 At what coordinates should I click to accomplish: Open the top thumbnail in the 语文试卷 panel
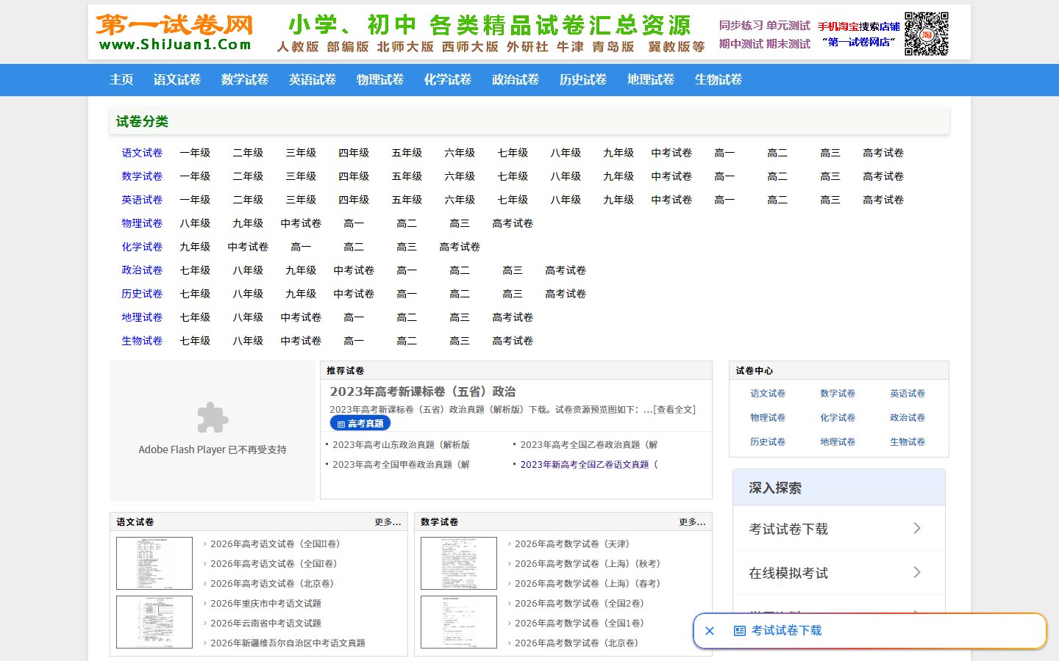point(154,563)
